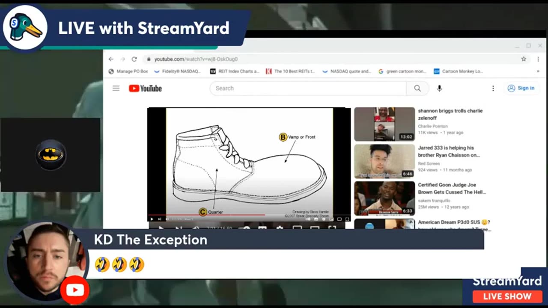Open the Manage PO Box bookmark
The width and height of the screenshot is (548, 308).
(128, 71)
